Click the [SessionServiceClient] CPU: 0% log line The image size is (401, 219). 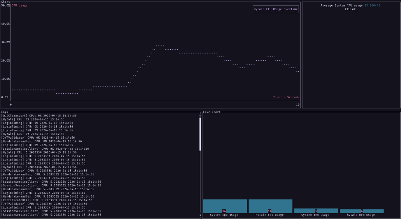(45, 148)
